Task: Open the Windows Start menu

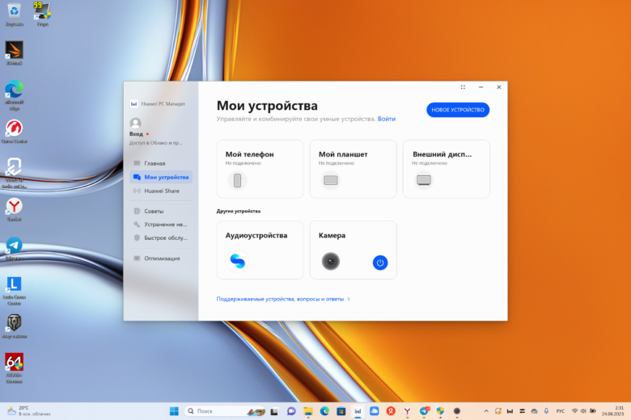Action: 174,411
